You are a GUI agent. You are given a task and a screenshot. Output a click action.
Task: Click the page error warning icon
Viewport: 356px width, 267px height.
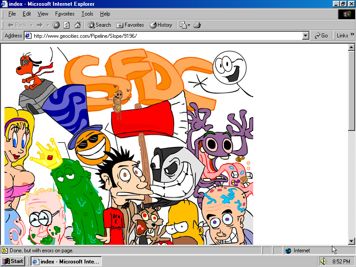tap(4, 251)
